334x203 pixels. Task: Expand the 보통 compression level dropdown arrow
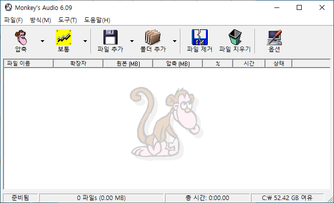point(85,41)
